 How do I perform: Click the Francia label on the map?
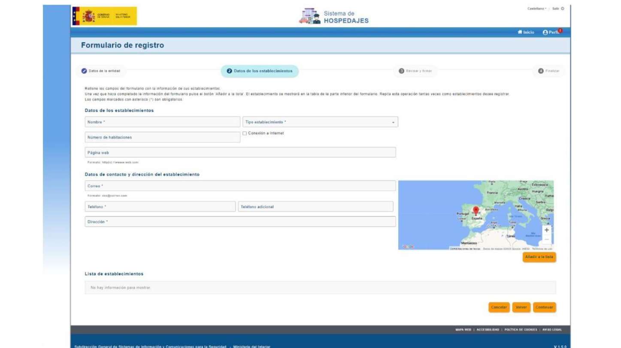pyautogui.click(x=492, y=193)
